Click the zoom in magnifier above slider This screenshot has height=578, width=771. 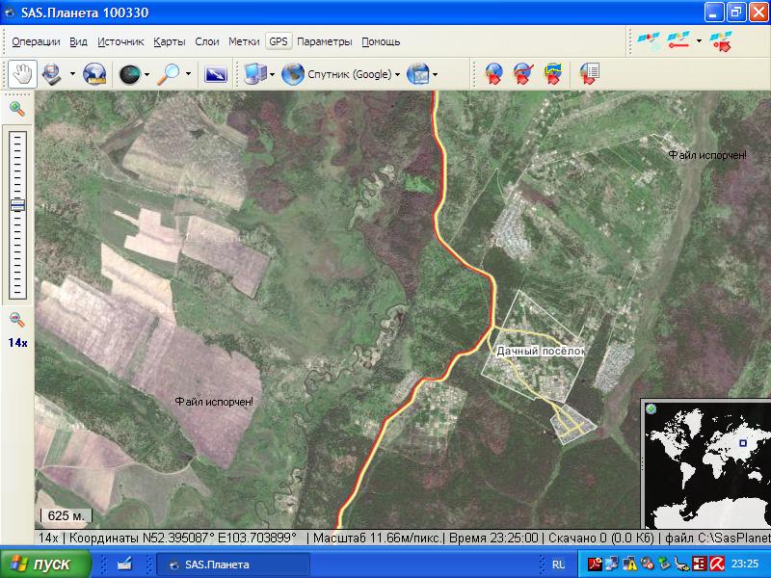pyautogui.click(x=17, y=108)
